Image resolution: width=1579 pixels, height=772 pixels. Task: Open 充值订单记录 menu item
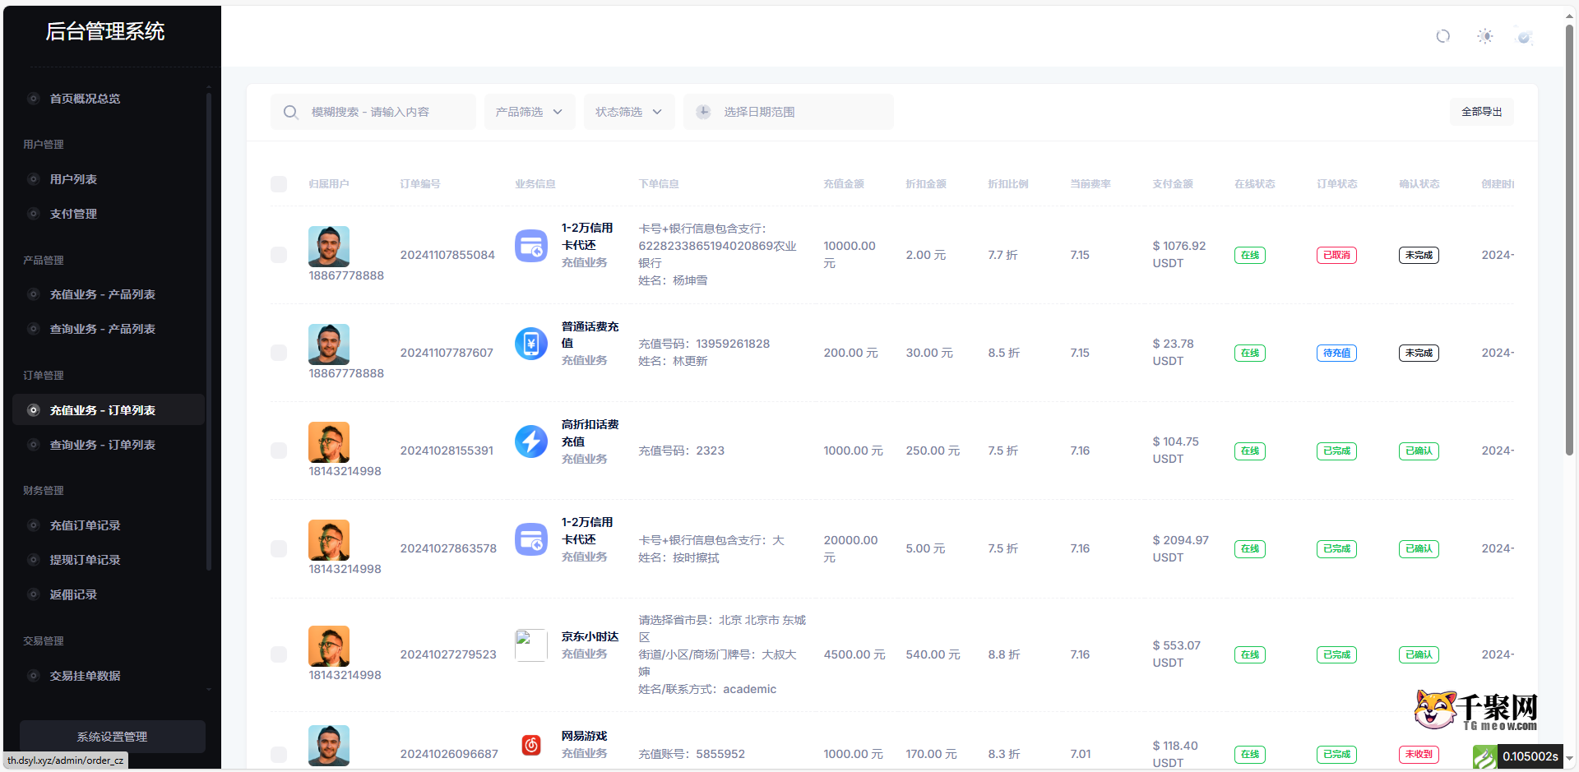tap(109, 525)
